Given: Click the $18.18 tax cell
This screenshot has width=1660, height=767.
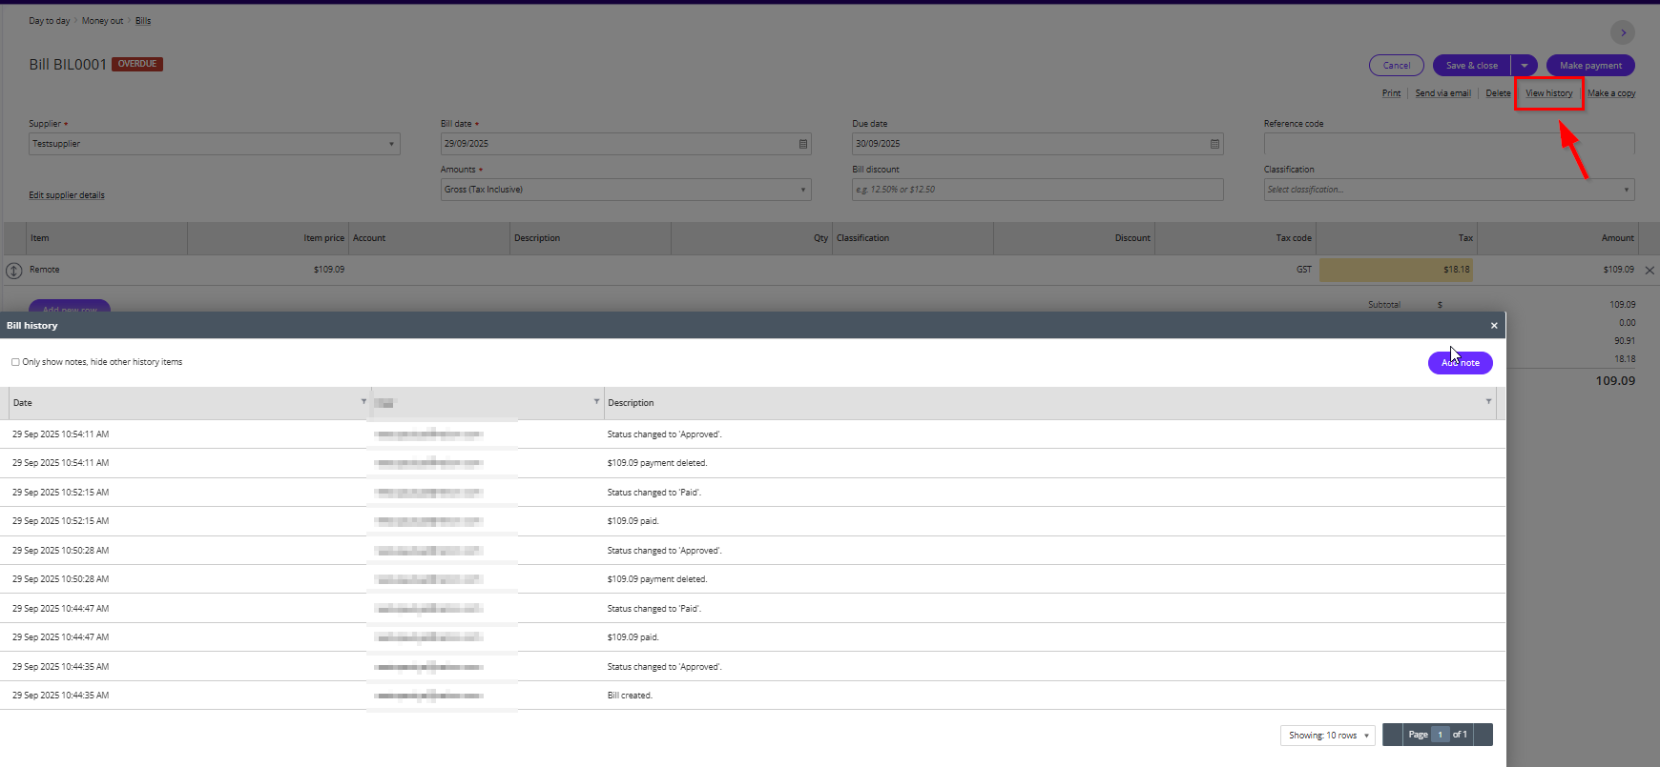Looking at the screenshot, I should coord(1396,270).
